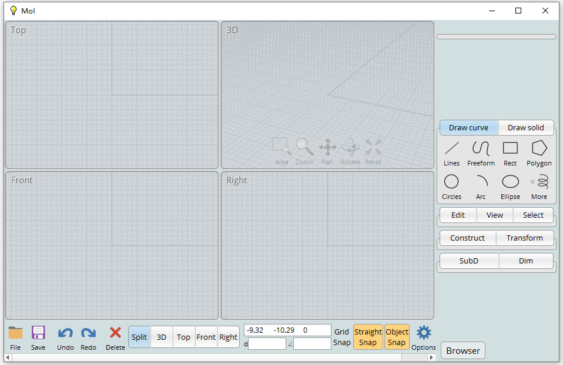Open the Options settings
563x365 pixels.
click(423, 337)
